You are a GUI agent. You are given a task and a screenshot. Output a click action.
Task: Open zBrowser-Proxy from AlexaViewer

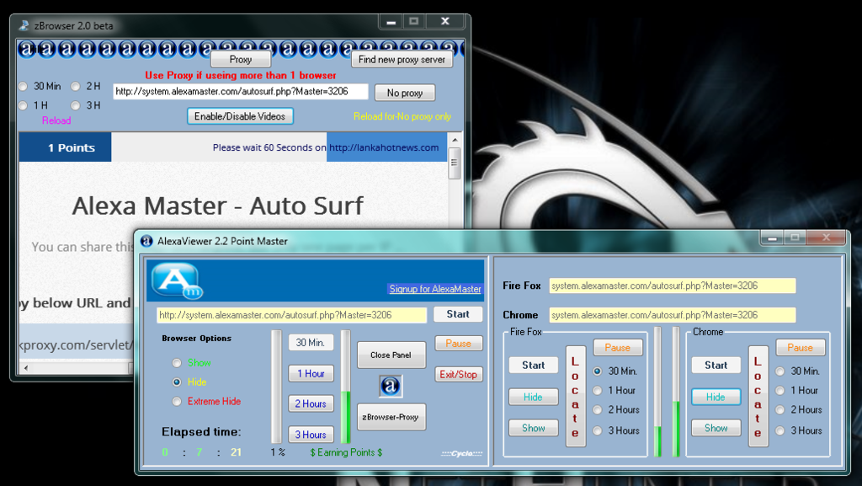[x=391, y=417]
